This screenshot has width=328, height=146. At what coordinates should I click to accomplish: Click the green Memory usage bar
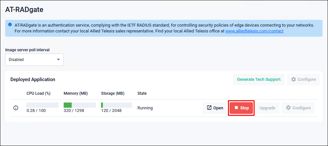[68, 105]
